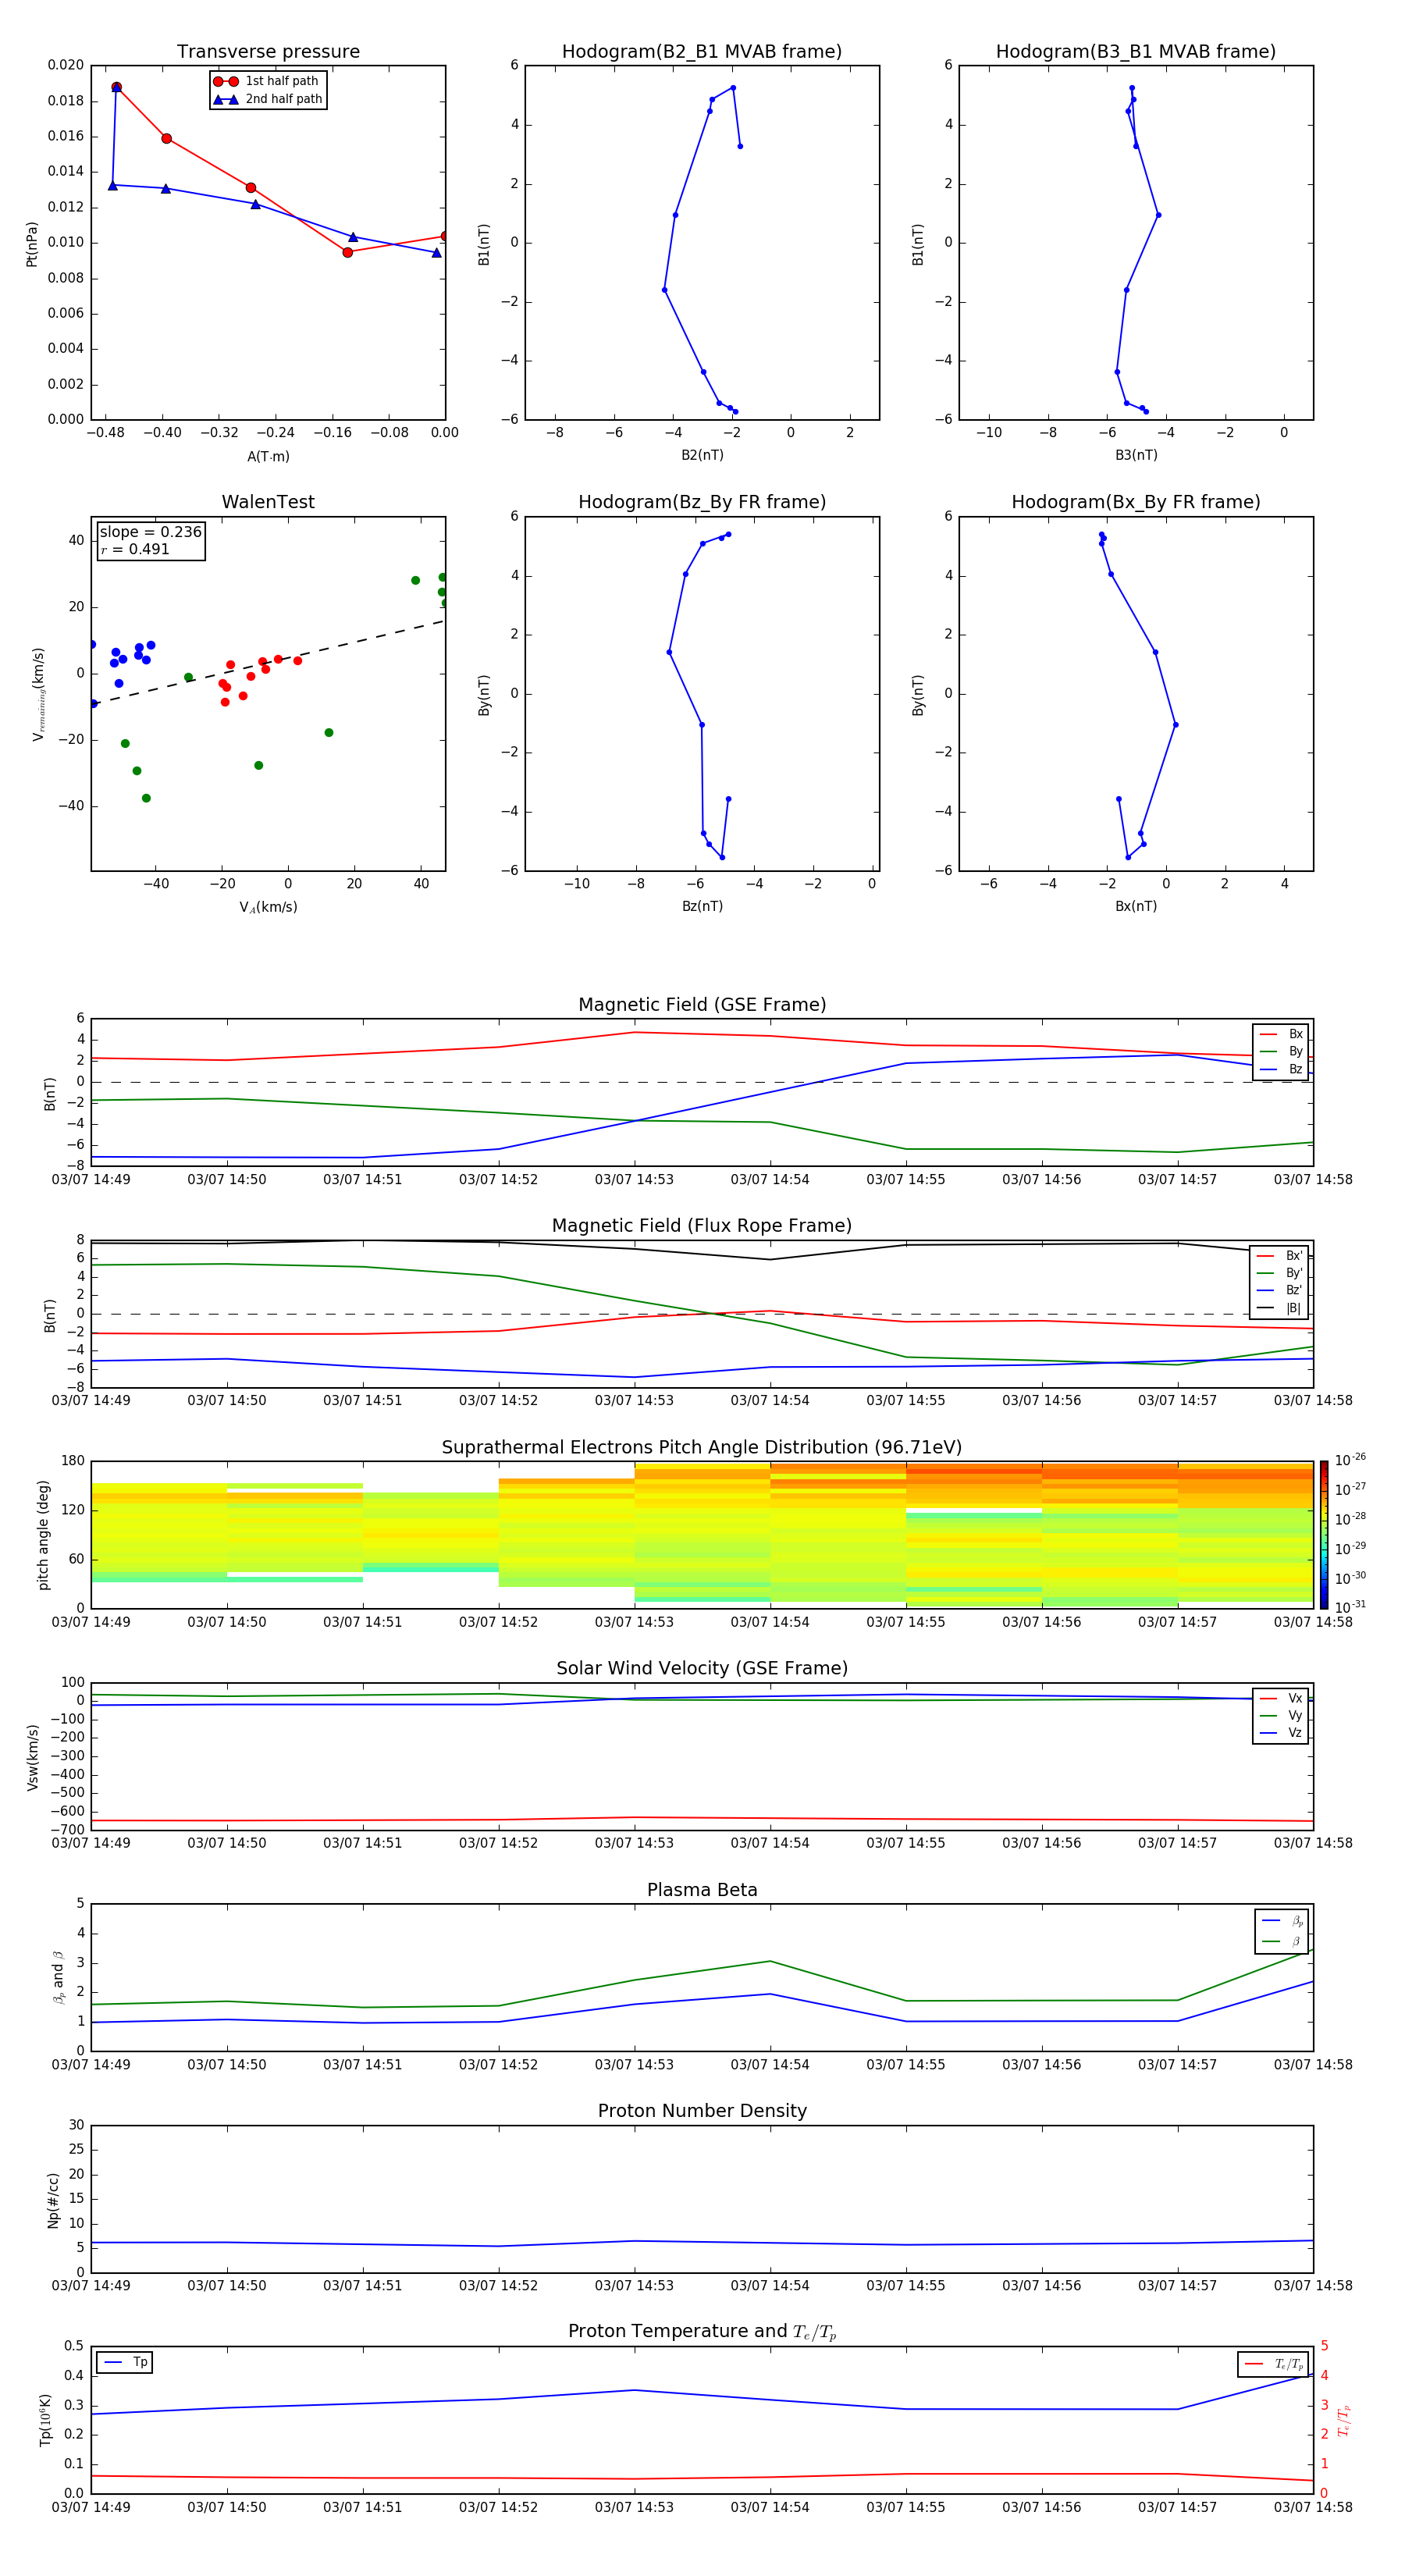The height and width of the screenshot is (2576, 1405).
Task: Click the 'Np(#/cc)' y-axis label
Action: click(x=53, y=2200)
